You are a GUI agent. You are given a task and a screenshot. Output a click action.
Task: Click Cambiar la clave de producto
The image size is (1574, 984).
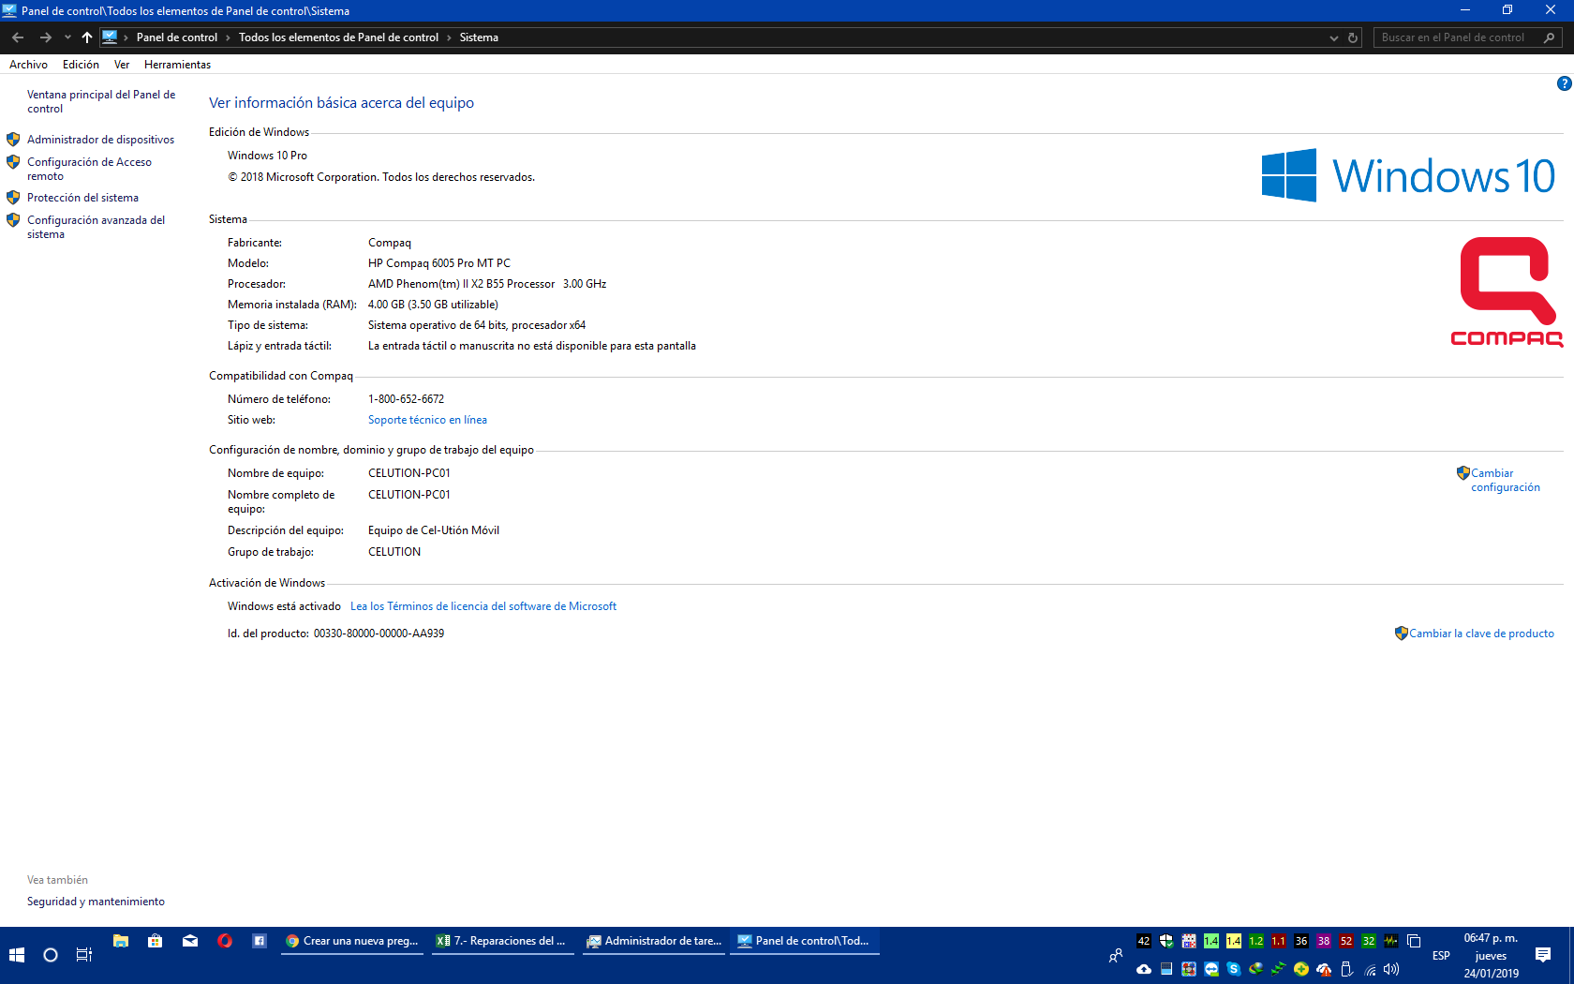1481,634
